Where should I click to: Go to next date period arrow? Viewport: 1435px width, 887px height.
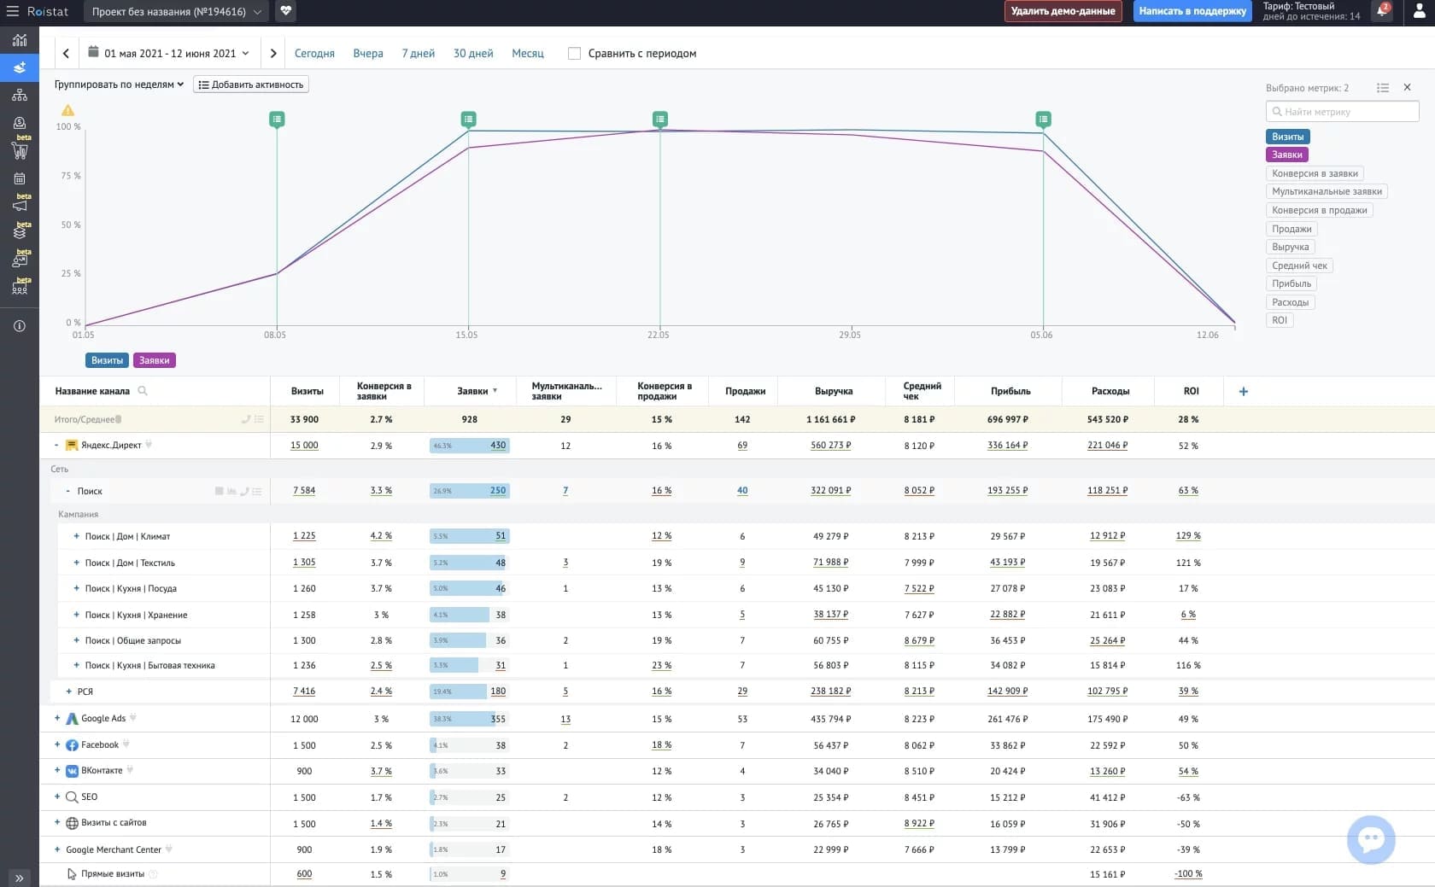(x=273, y=53)
